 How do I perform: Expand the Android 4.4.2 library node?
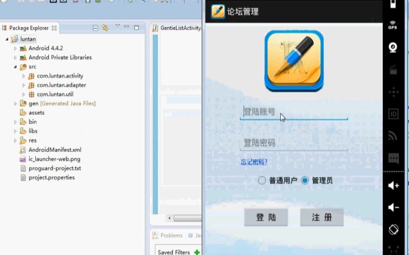click(x=15, y=48)
